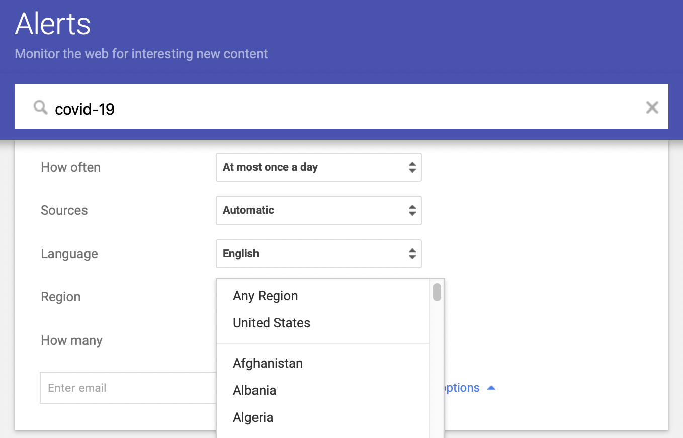Click the 'Alerts' page heading

pos(53,24)
